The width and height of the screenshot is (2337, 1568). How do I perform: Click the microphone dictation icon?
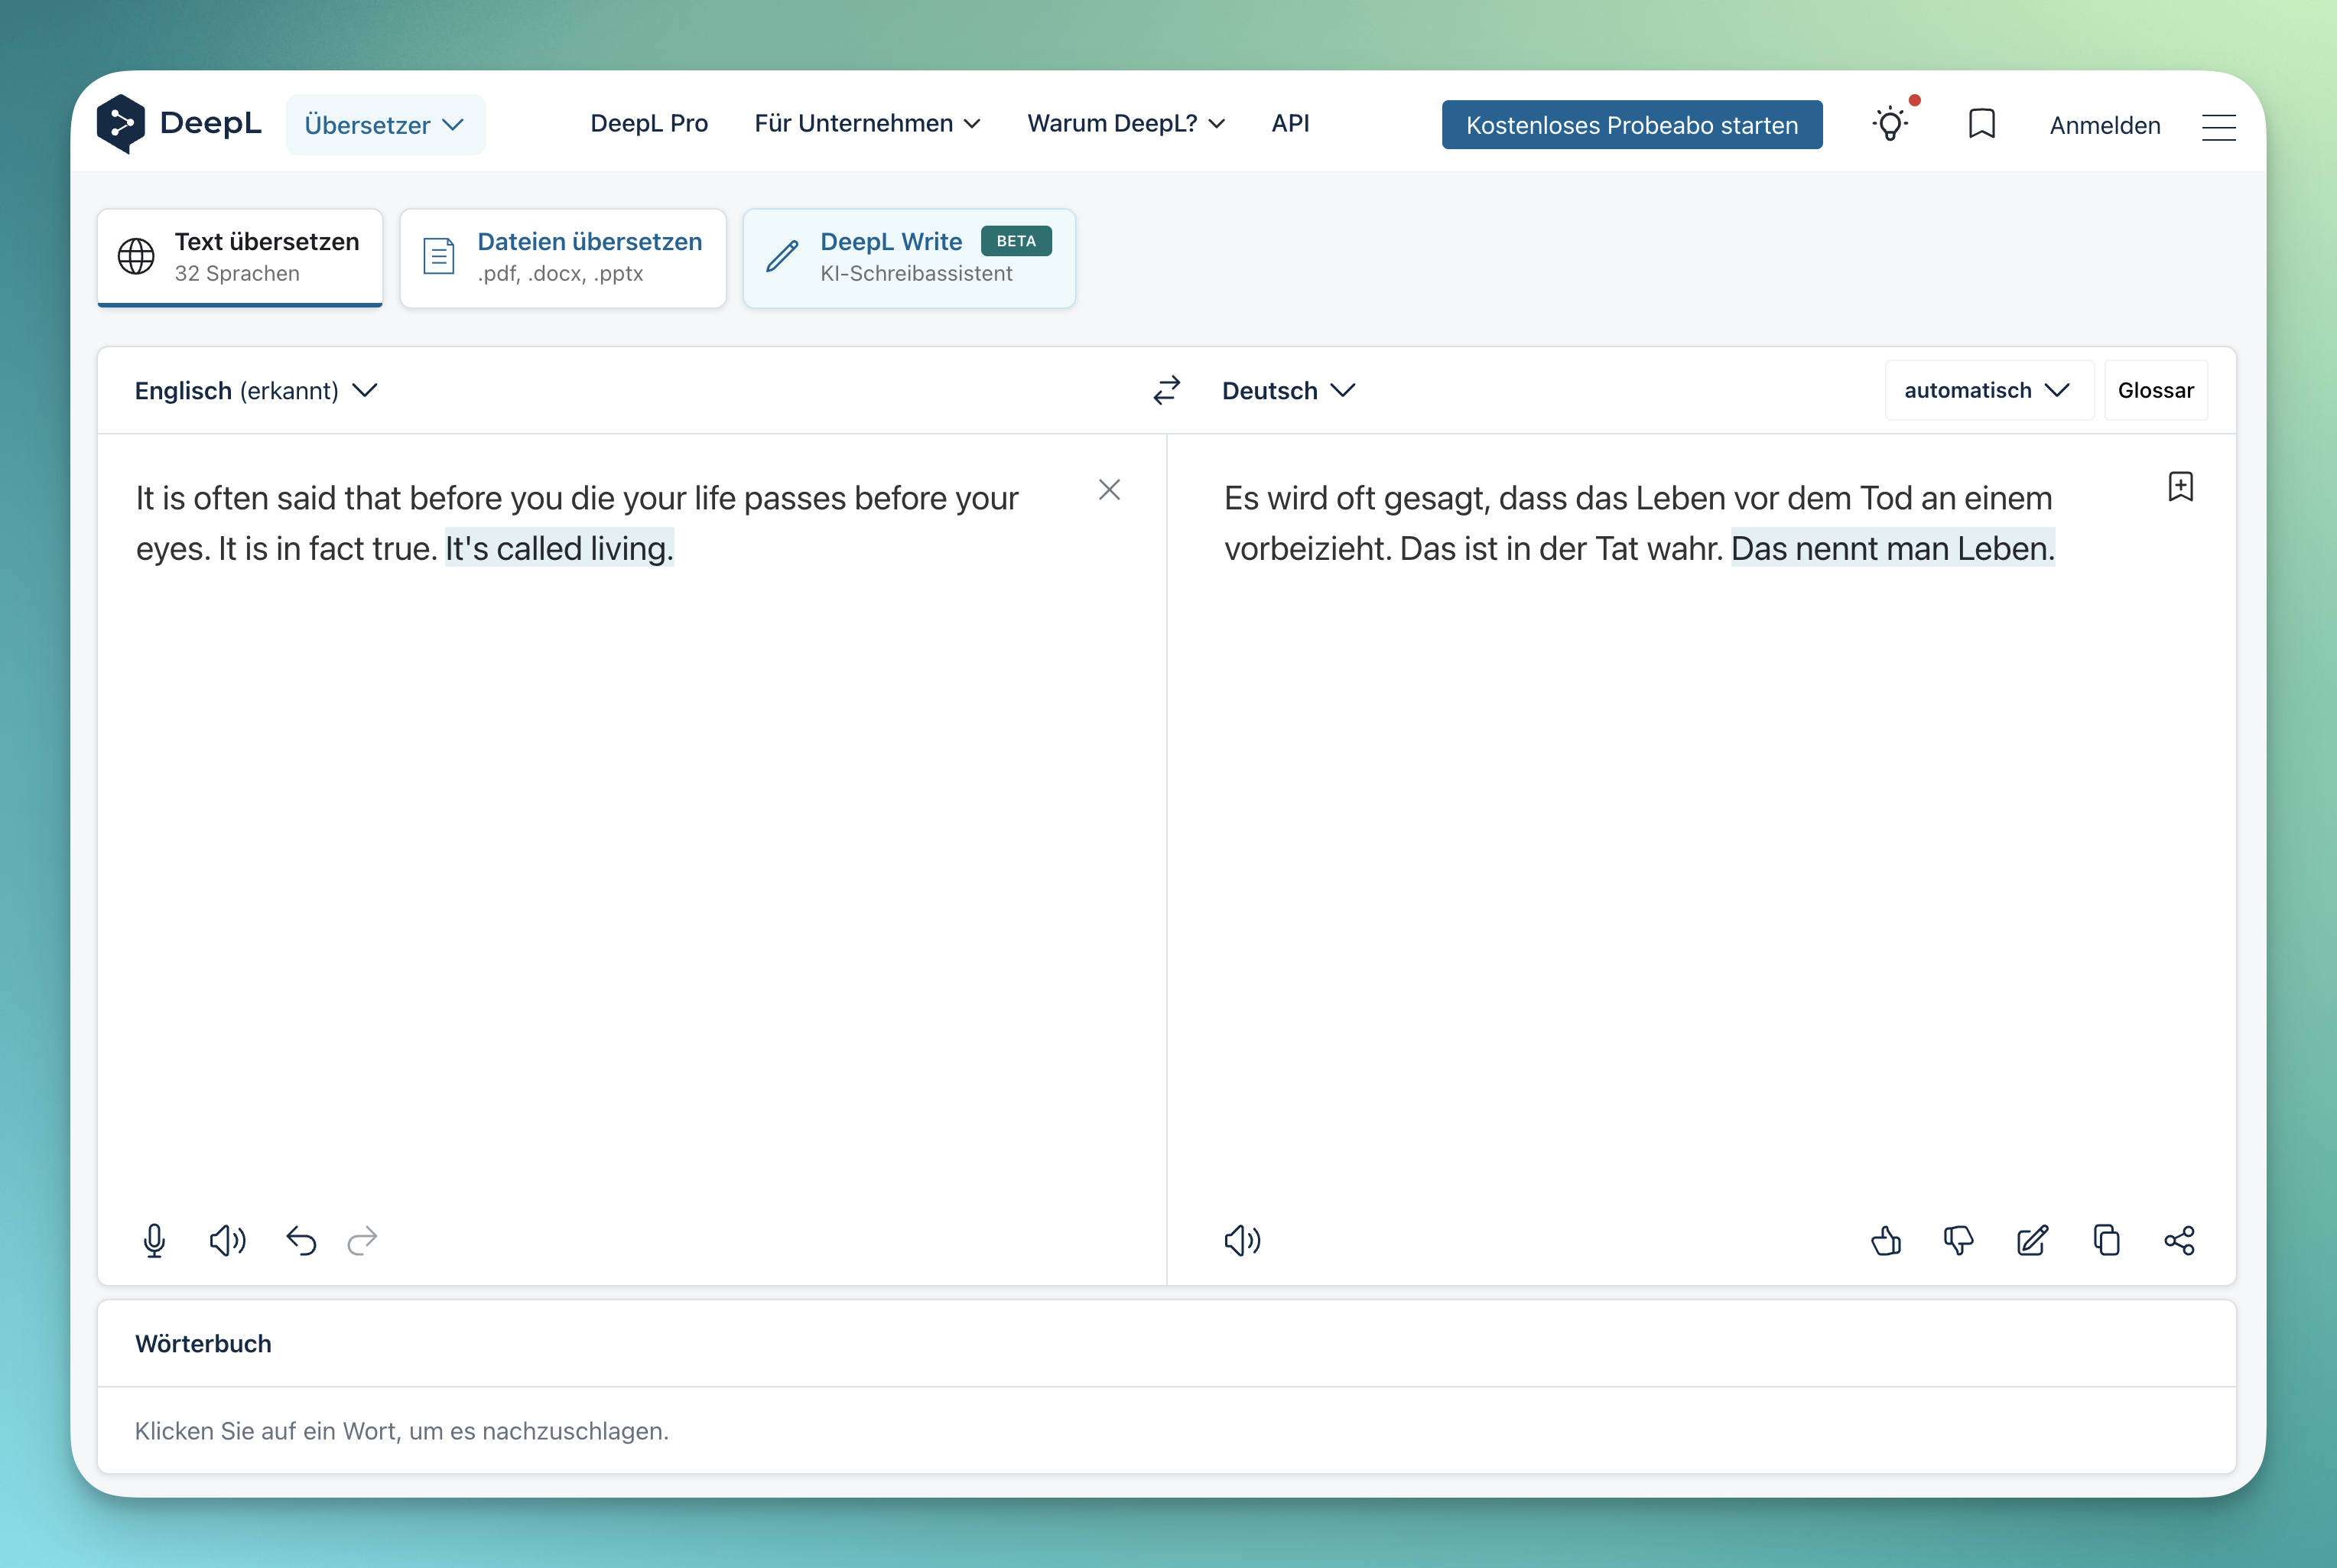coord(154,1240)
